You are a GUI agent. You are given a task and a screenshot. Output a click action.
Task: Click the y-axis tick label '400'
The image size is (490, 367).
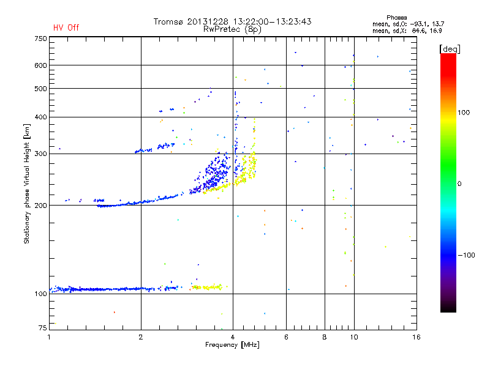(40, 117)
